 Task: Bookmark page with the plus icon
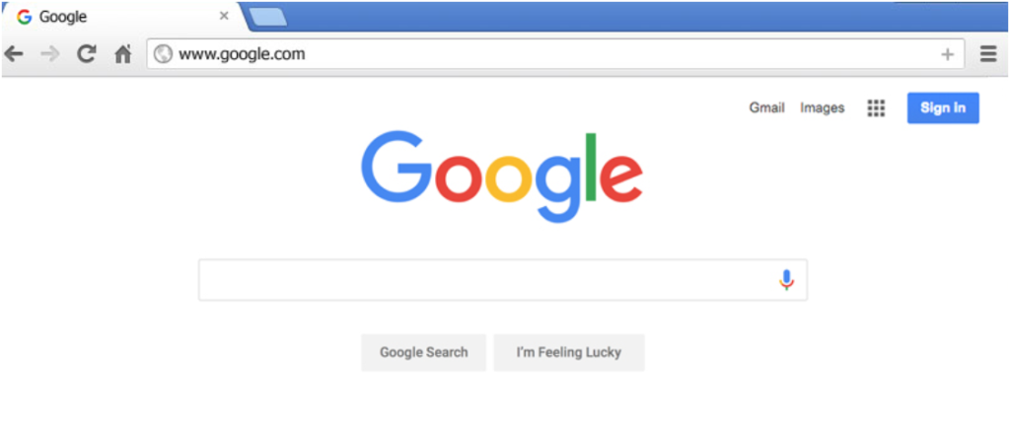point(947,55)
